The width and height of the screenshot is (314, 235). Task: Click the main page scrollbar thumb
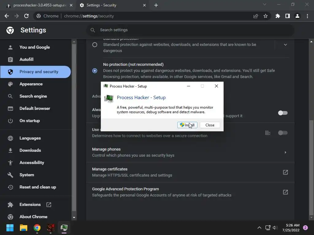(x=311, y=167)
